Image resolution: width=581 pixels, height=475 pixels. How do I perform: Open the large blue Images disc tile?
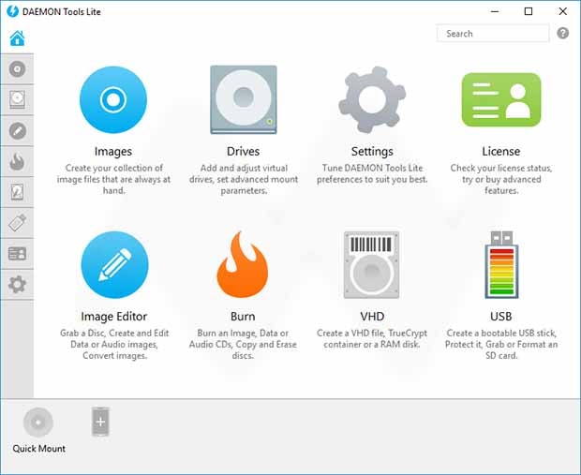113,99
